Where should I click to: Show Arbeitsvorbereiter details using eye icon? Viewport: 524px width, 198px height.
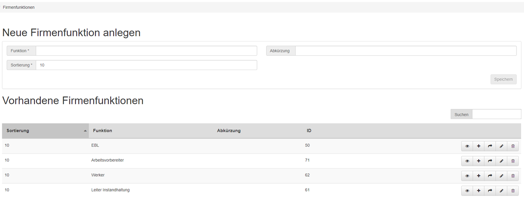click(x=467, y=161)
